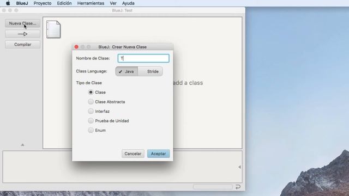Screen dimensions: 349x196
Task: Click the Compilar button
Action: (23, 45)
